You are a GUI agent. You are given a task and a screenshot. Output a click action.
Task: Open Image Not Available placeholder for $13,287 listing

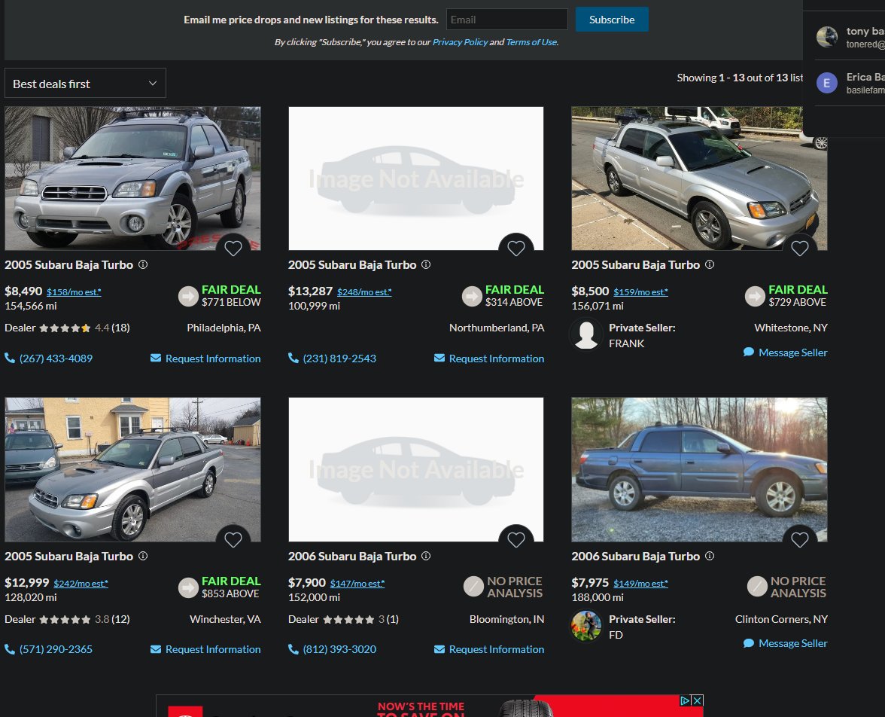pos(416,178)
